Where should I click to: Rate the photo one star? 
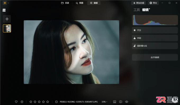pyautogui.click(x=31, y=102)
